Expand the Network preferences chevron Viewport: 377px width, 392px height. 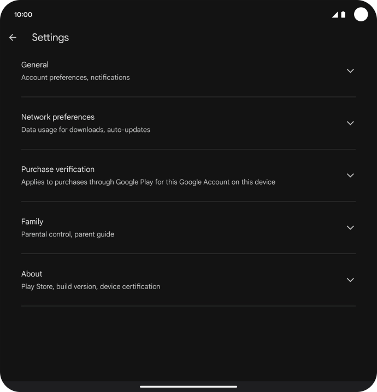350,123
